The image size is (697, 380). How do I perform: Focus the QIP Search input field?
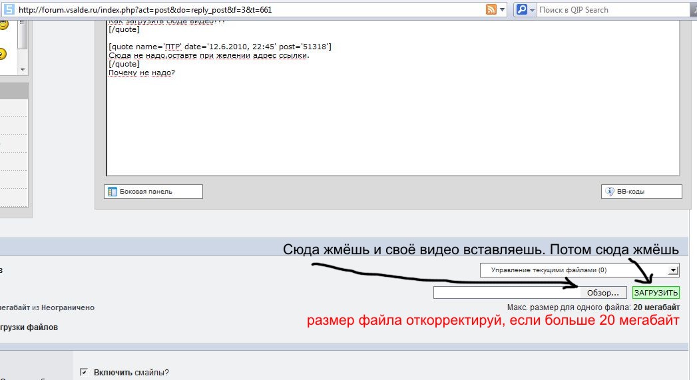(x=612, y=10)
